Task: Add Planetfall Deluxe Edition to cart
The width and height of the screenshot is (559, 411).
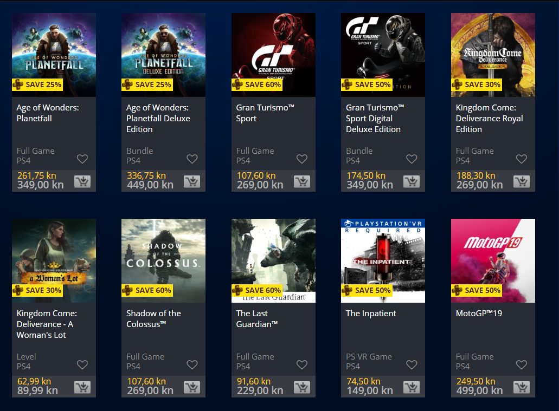Action: pos(192,181)
